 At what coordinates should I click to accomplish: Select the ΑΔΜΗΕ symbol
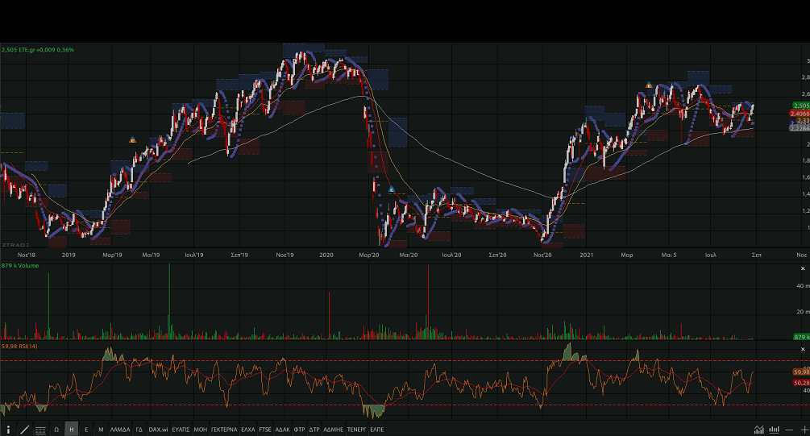click(334, 430)
